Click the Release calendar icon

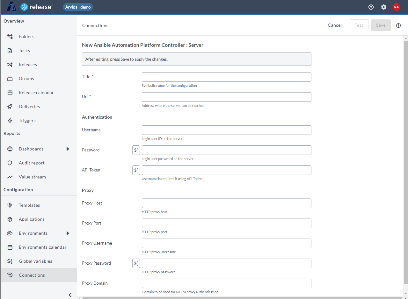click(10, 92)
